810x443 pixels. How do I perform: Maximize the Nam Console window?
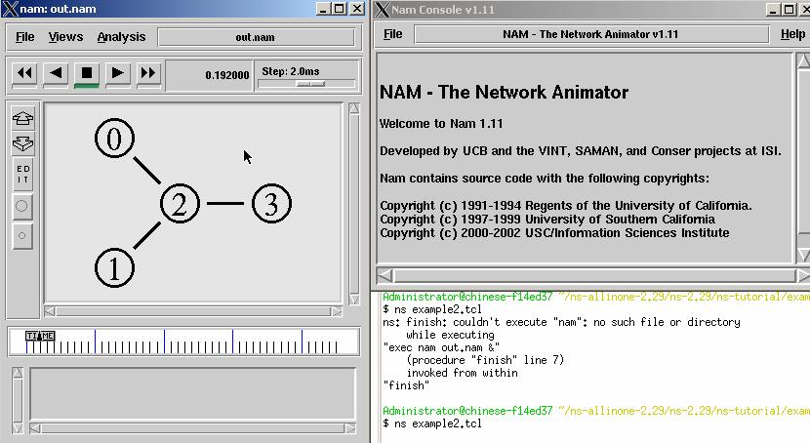790,10
